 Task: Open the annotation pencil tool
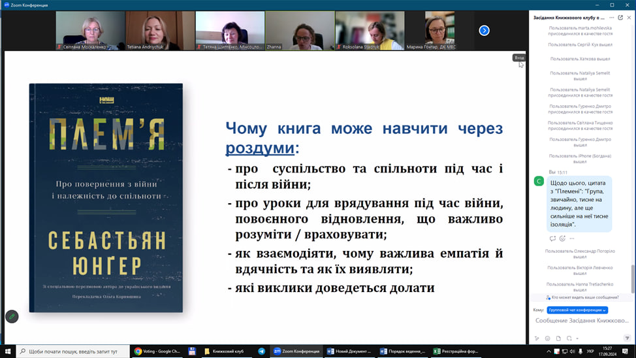[12, 317]
